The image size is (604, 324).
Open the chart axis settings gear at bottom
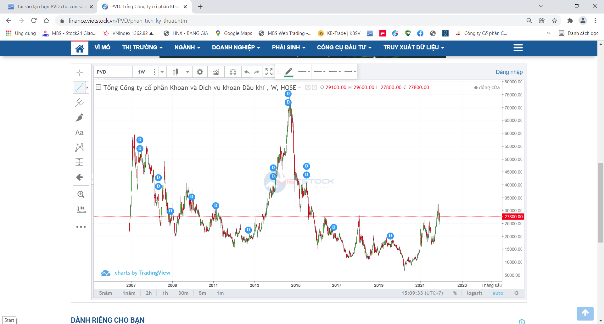516,293
